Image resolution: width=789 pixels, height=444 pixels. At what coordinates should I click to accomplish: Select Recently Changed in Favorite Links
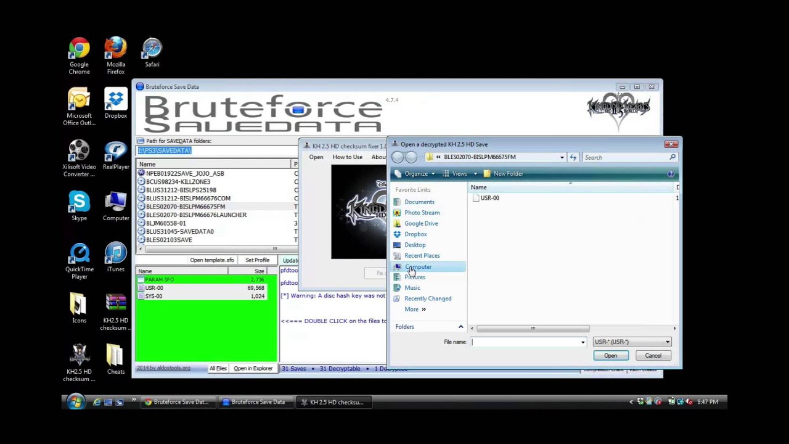(427, 298)
